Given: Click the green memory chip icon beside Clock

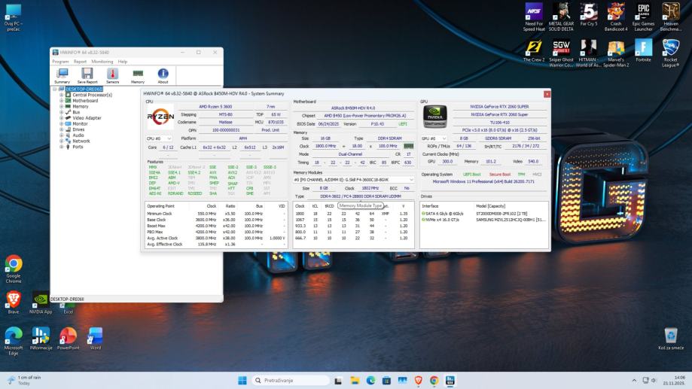Looking at the screenshot, I should click(x=408, y=146).
